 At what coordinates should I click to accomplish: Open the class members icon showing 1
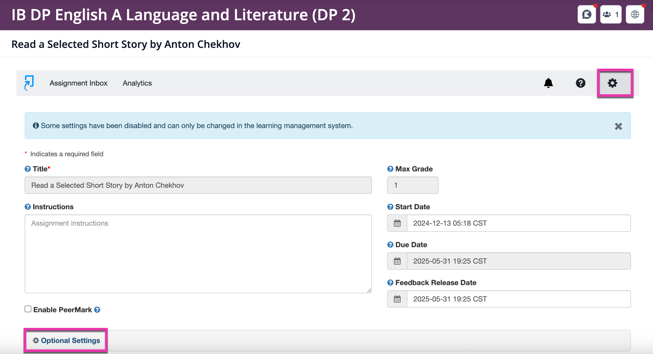tap(611, 15)
